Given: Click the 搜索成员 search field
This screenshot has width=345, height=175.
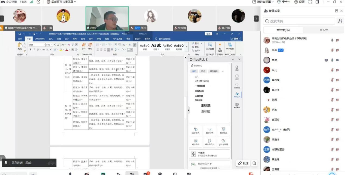Looking at the screenshot, I should coord(299,21).
